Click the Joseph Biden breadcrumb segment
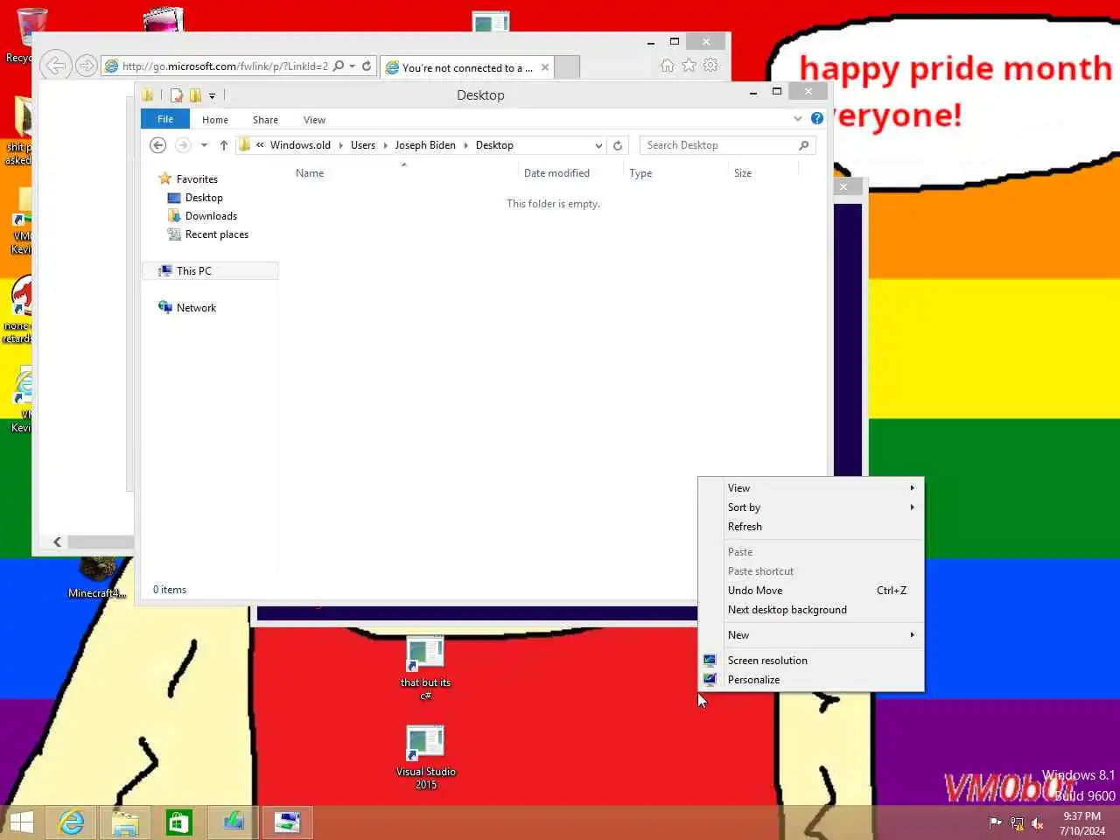This screenshot has height=840, width=1120. pyautogui.click(x=425, y=145)
